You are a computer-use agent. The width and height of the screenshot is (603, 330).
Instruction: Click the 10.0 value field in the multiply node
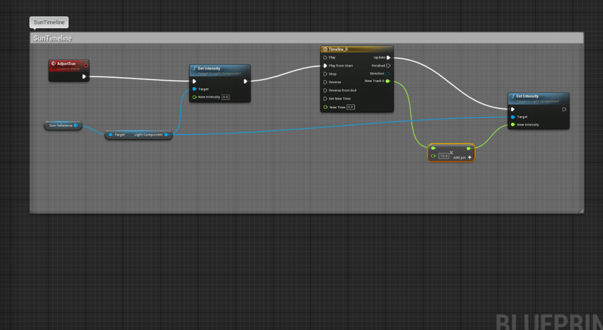(x=443, y=156)
